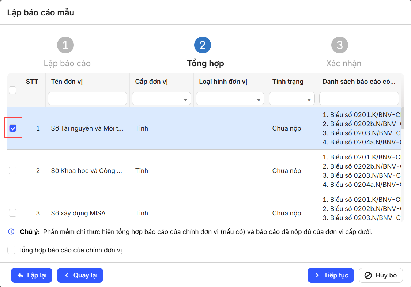Uncheck the Sở Tài nguyên row checkbox

[13, 128]
